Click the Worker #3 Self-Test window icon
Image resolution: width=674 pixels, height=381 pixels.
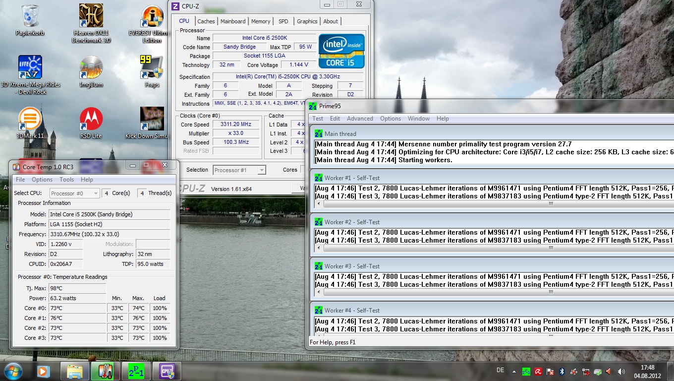318,266
